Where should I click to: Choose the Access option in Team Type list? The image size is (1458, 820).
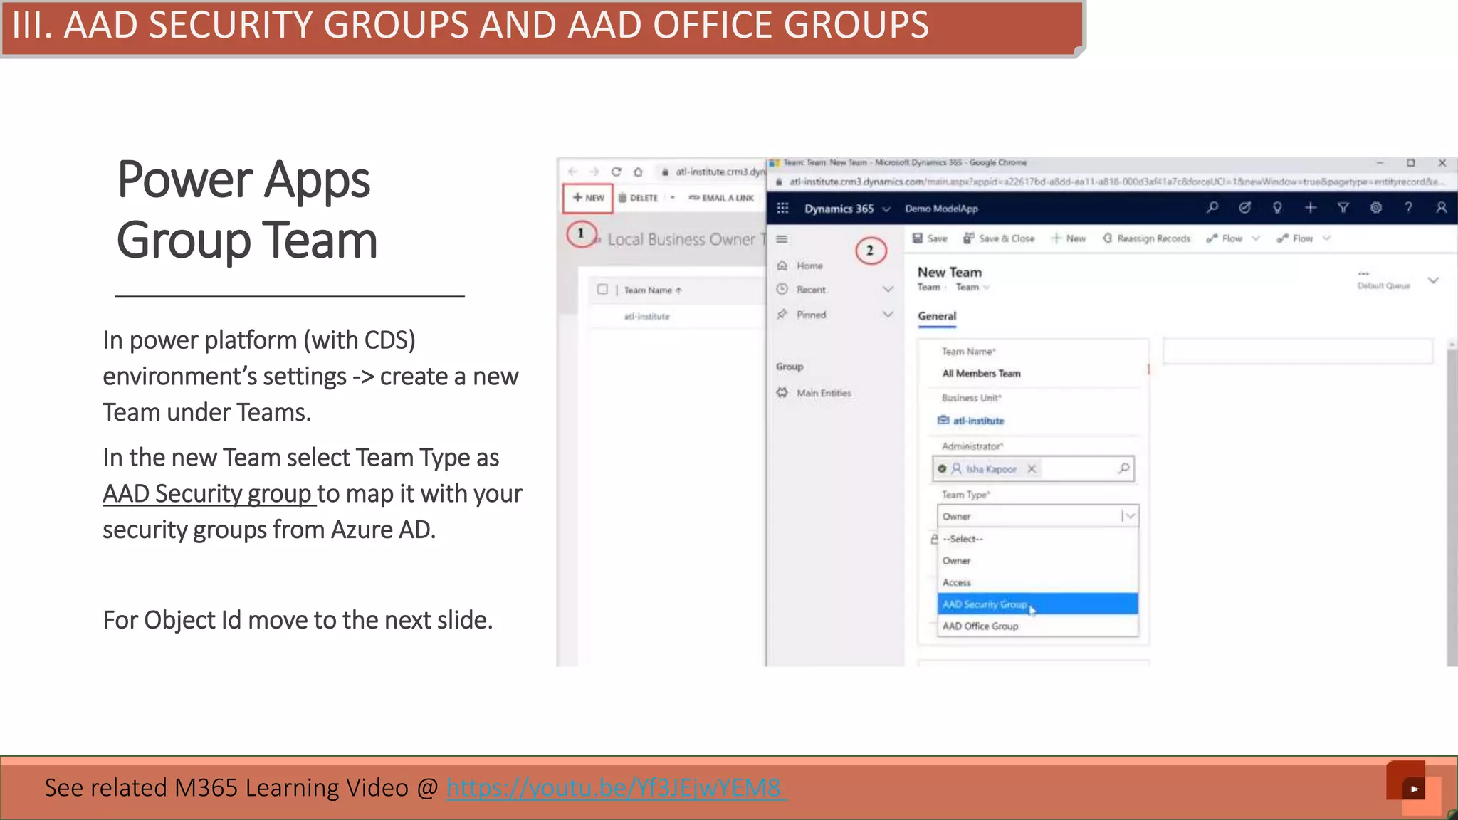[1037, 582]
